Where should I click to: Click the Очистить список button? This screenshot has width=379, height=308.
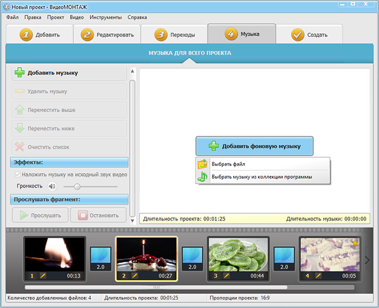point(69,147)
